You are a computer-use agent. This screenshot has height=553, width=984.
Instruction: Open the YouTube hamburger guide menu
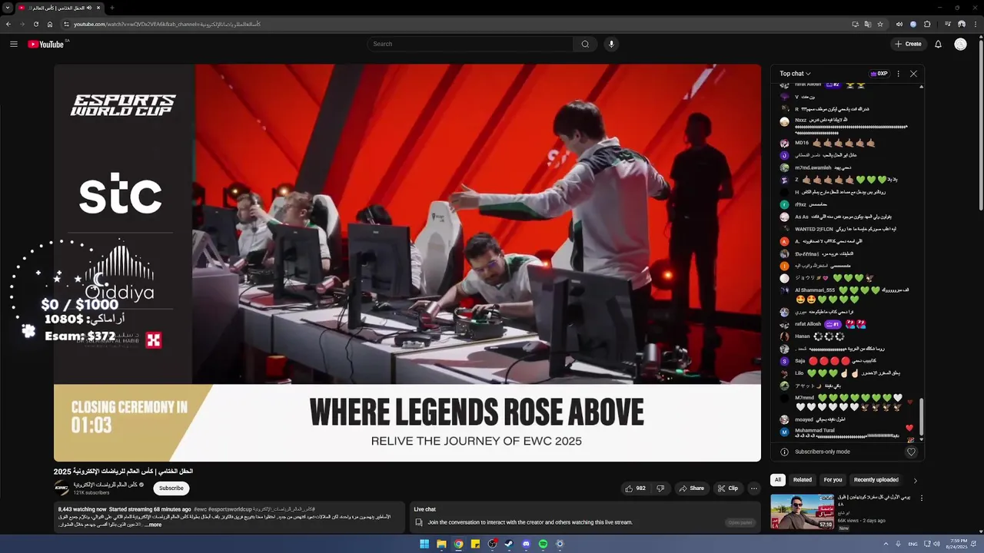[x=14, y=44]
